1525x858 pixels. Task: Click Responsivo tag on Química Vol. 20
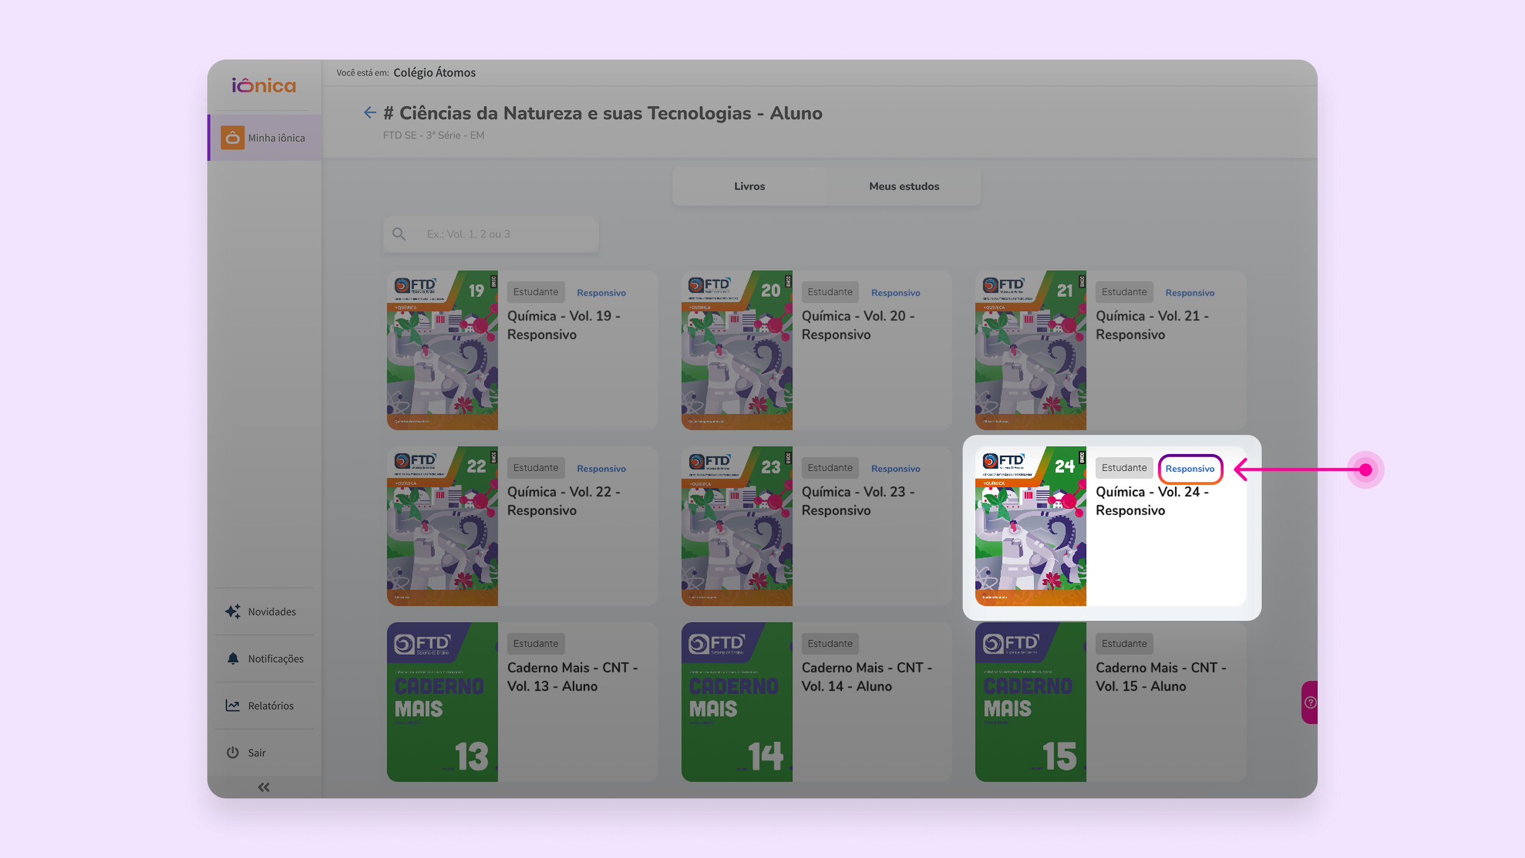[x=895, y=293]
